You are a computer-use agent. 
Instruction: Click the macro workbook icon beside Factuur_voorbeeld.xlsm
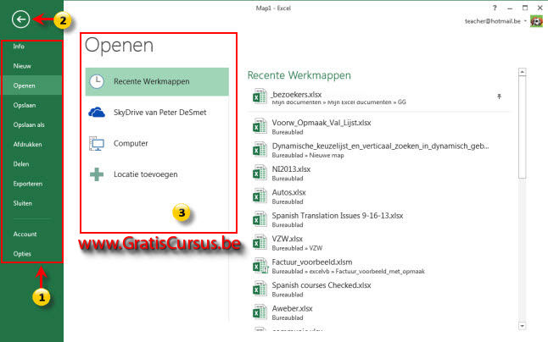point(260,266)
